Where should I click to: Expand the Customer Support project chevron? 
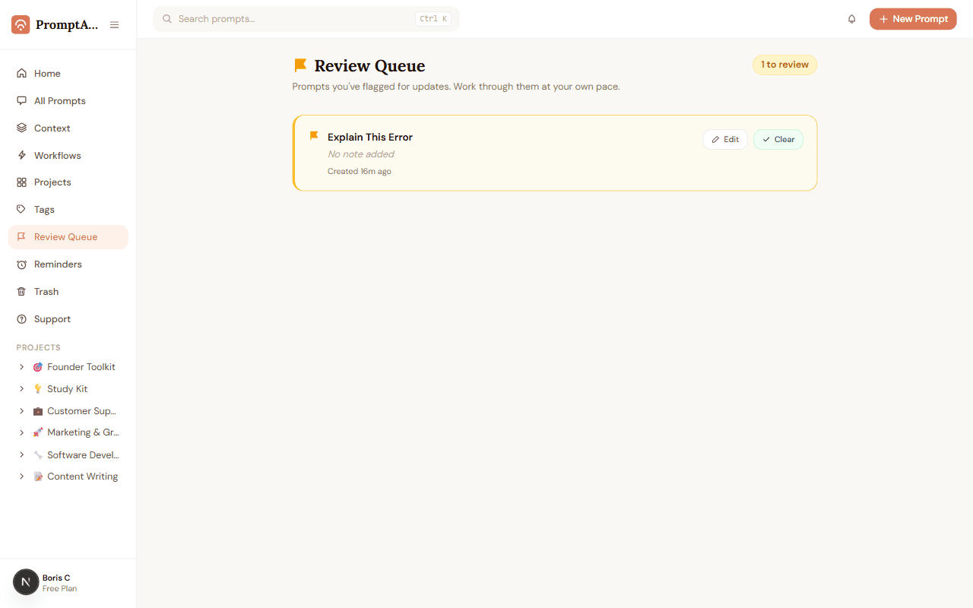click(x=21, y=411)
